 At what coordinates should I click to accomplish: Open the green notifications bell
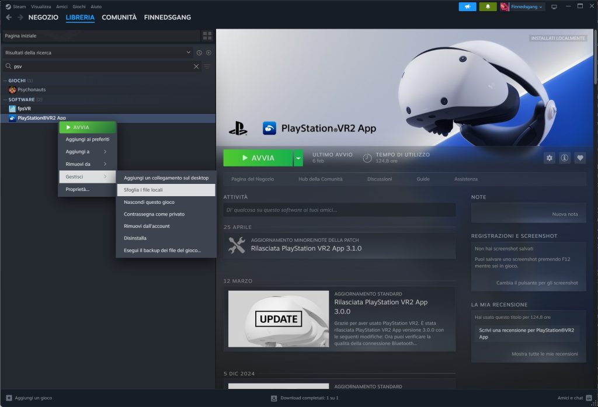(488, 6)
